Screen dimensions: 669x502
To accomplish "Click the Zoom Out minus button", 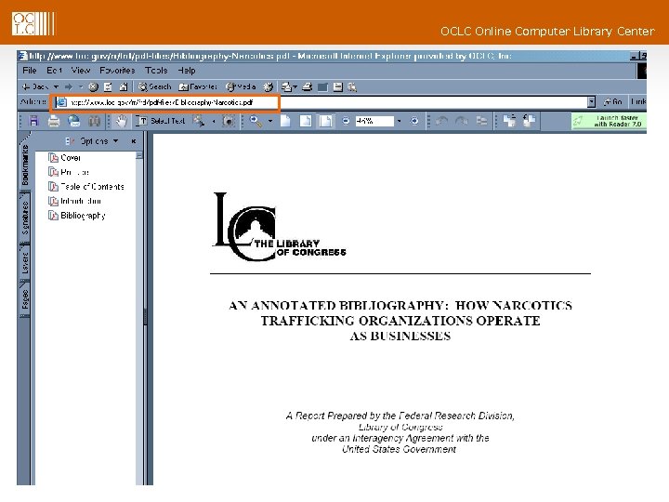I will click(x=346, y=121).
